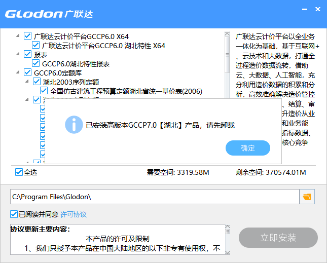Click the component tree scroll-up arrow
Viewport: 327px width, 263px height.
point(227,34)
